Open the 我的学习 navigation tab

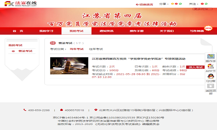click(46, 31)
